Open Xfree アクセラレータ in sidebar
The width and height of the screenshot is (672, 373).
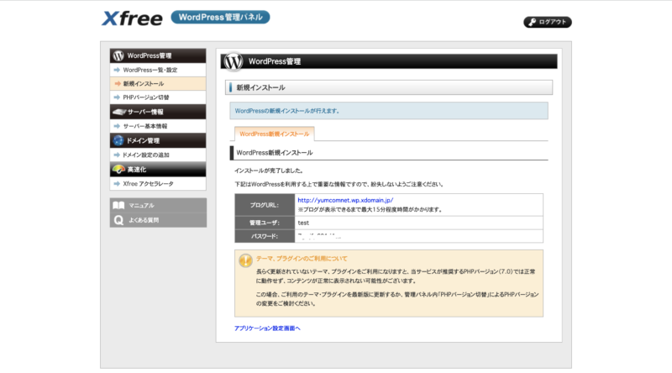pos(158,183)
